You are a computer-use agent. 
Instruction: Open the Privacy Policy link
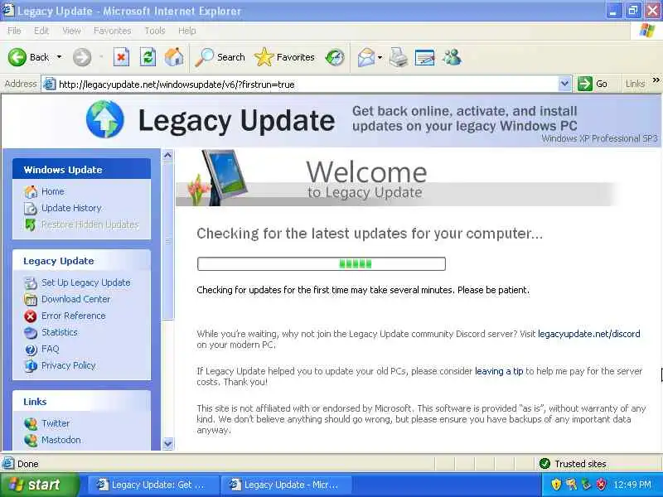69,365
